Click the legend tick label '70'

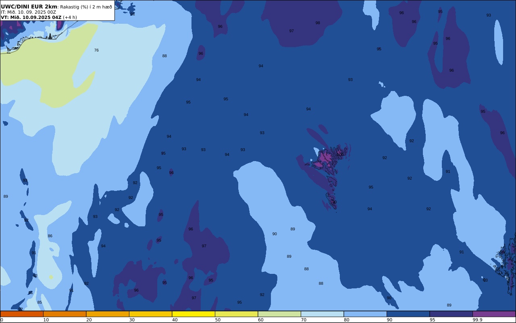(x=304, y=320)
